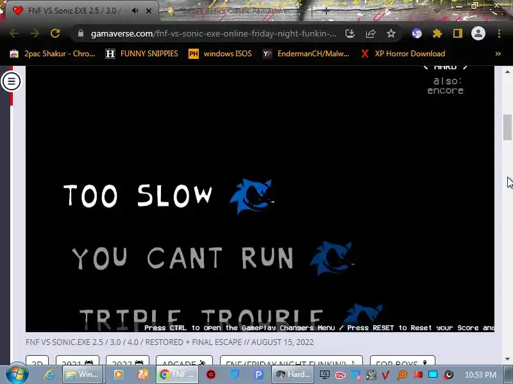Open the EndermanCH/Malw... bookmark
Image resolution: width=513 pixels, height=384 pixels.
coord(307,54)
